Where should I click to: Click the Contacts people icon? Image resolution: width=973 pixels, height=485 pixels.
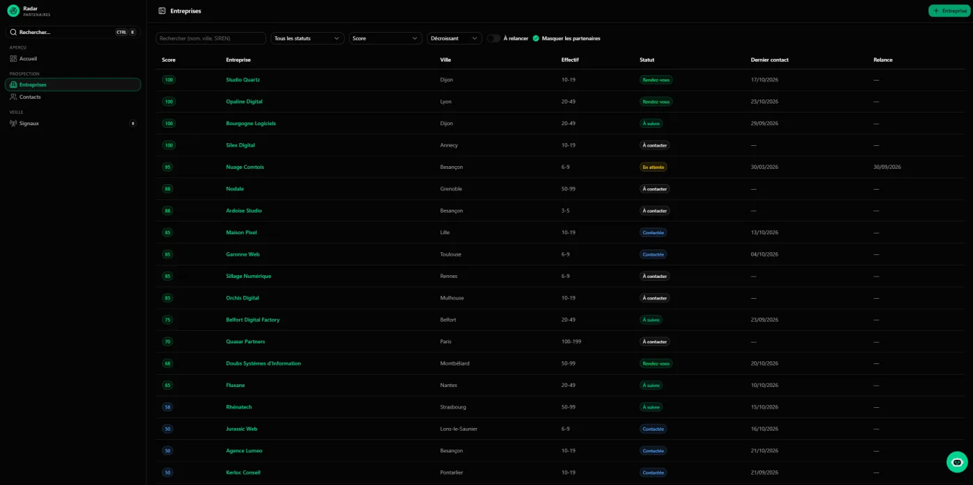point(13,97)
